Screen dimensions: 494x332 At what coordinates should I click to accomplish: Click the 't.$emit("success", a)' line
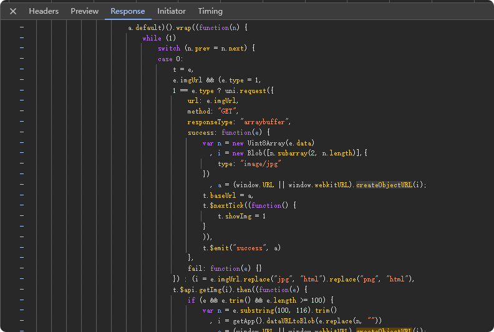[x=241, y=248]
